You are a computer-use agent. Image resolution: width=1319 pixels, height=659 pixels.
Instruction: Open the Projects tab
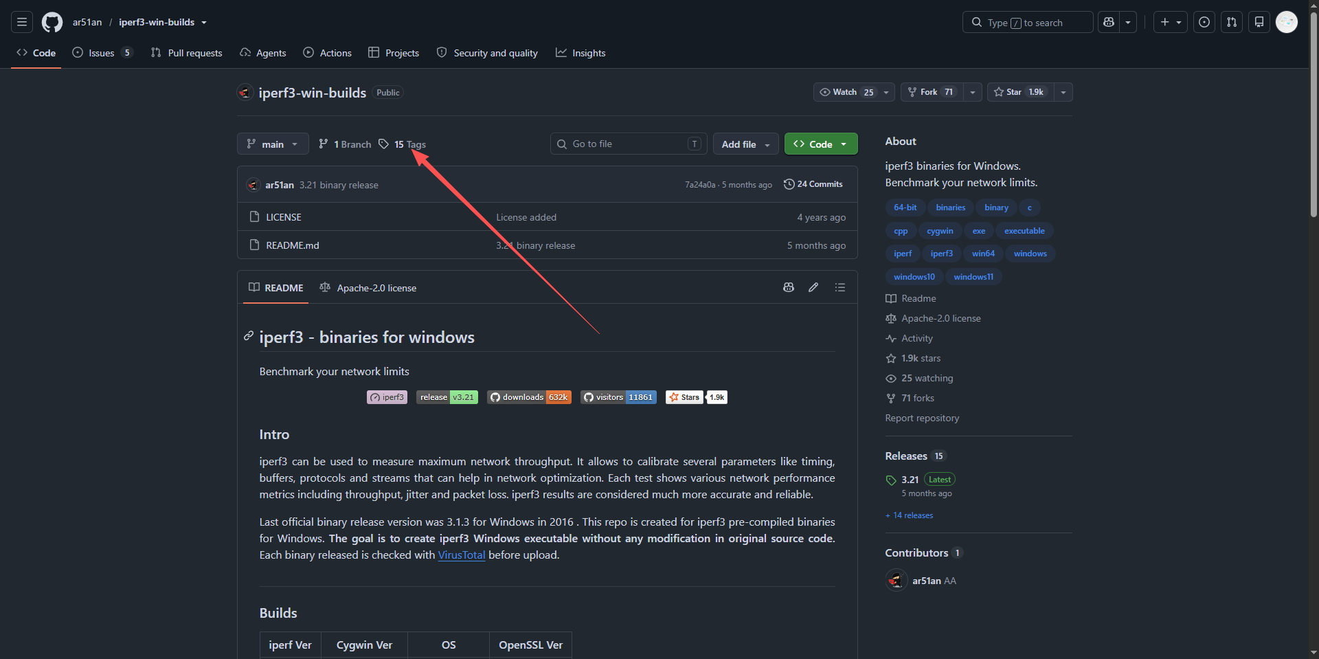pyautogui.click(x=394, y=53)
